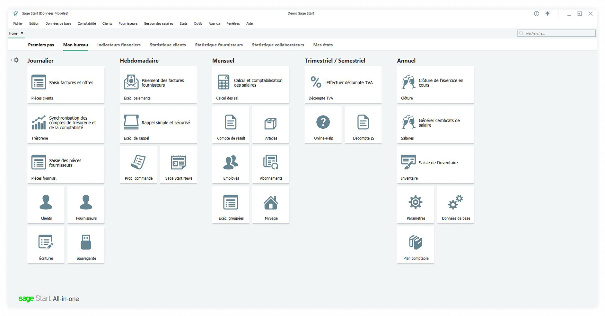Open the Etats menu

click(x=183, y=23)
